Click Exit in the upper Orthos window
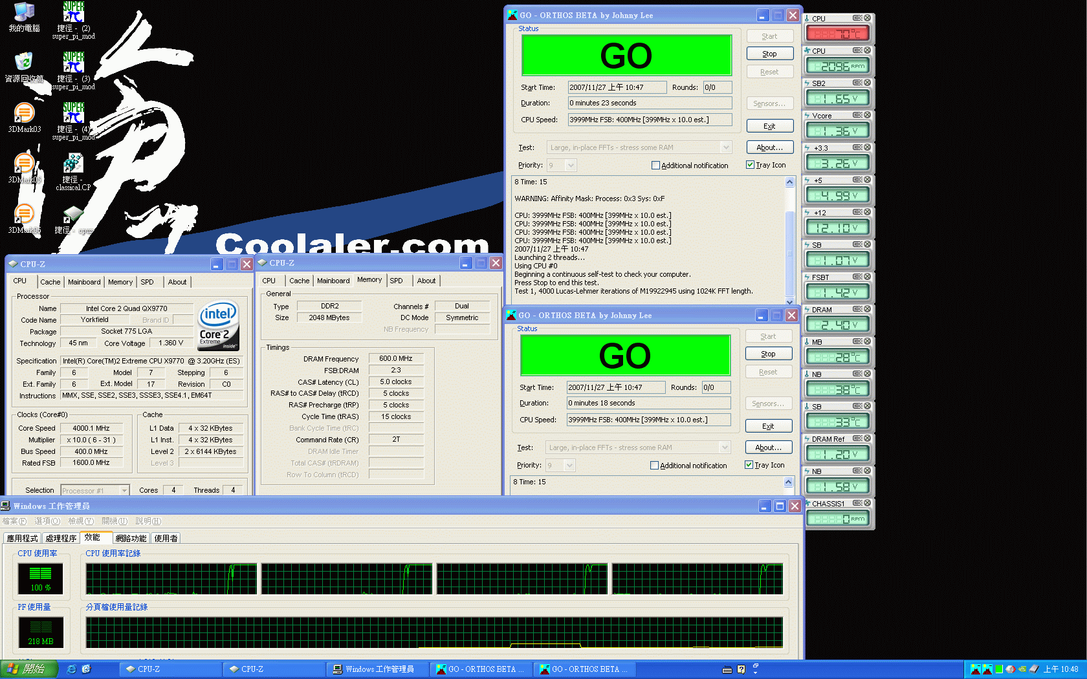1087x679 pixels. coord(770,126)
